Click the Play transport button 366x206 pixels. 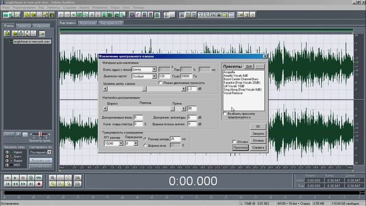point(15,178)
